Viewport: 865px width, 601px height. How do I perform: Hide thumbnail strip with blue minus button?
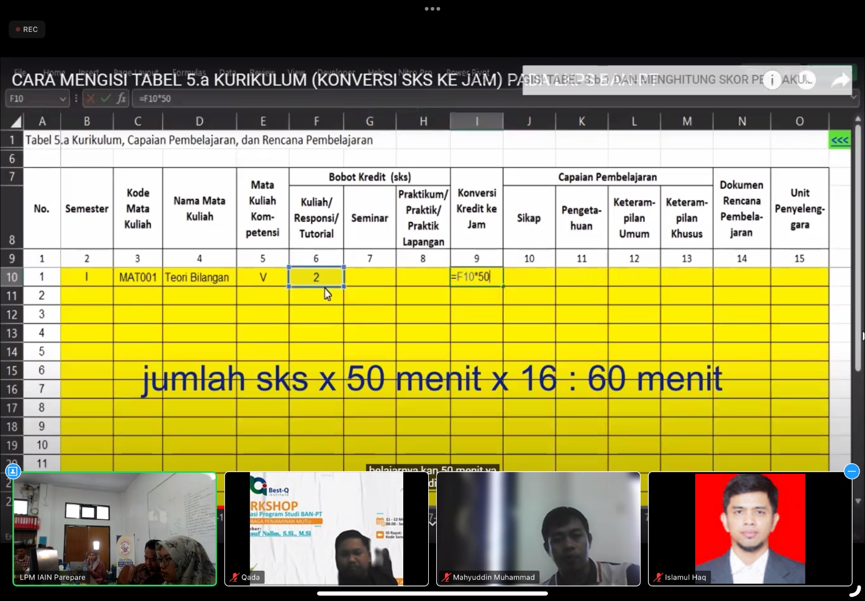tap(851, 471)
